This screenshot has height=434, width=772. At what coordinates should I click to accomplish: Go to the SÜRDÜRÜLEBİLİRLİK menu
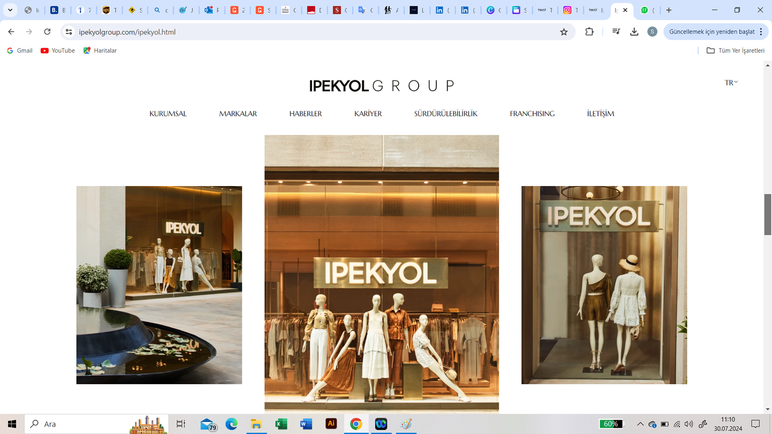[x=446, y=114]
